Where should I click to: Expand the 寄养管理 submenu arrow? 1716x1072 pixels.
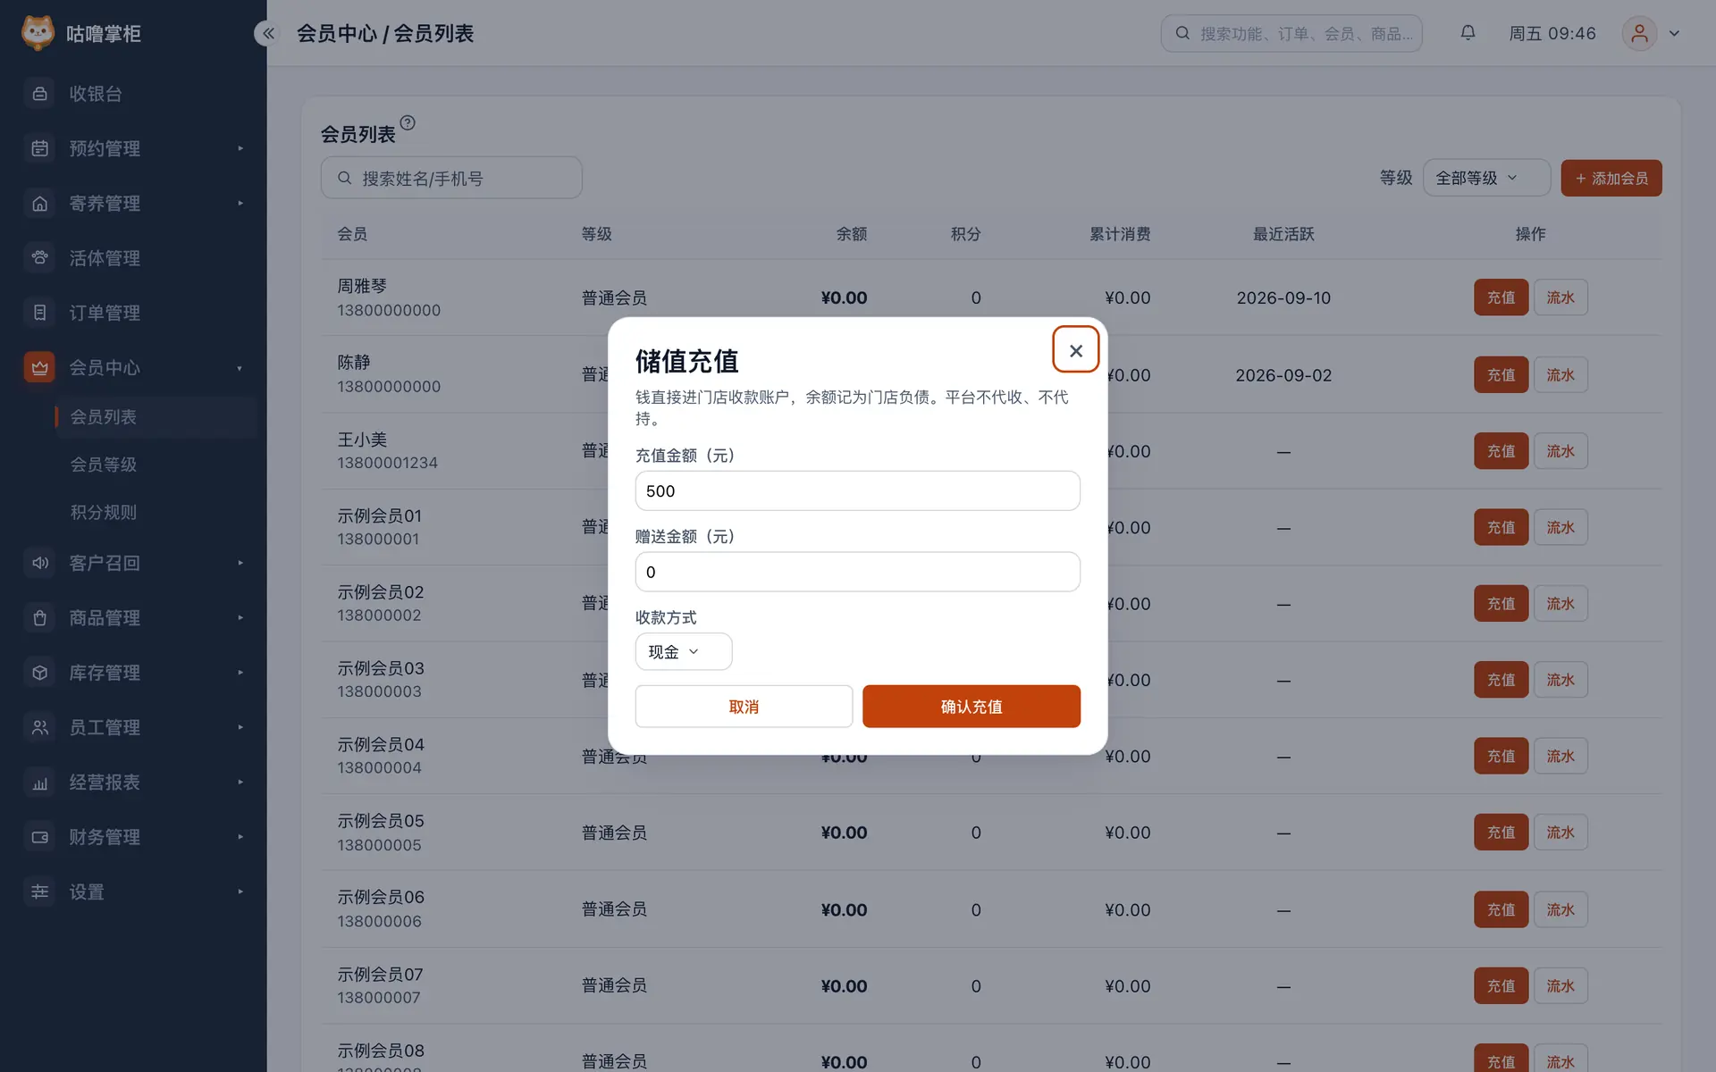(240, 204)
